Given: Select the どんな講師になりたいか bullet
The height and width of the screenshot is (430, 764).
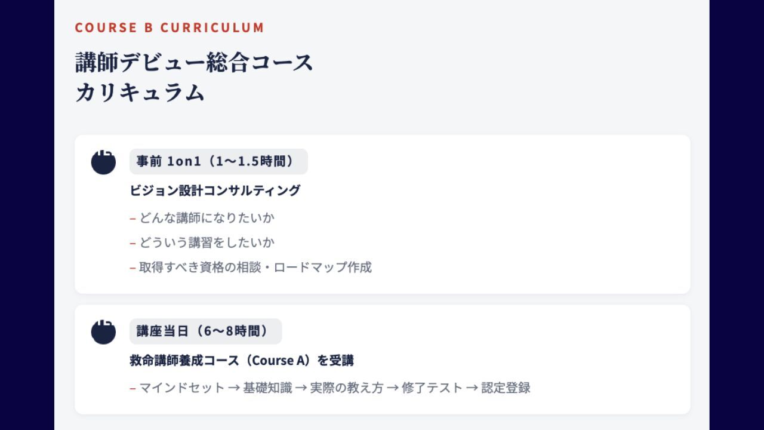Looking at the screenshot, I should click(x=207, y=218).
